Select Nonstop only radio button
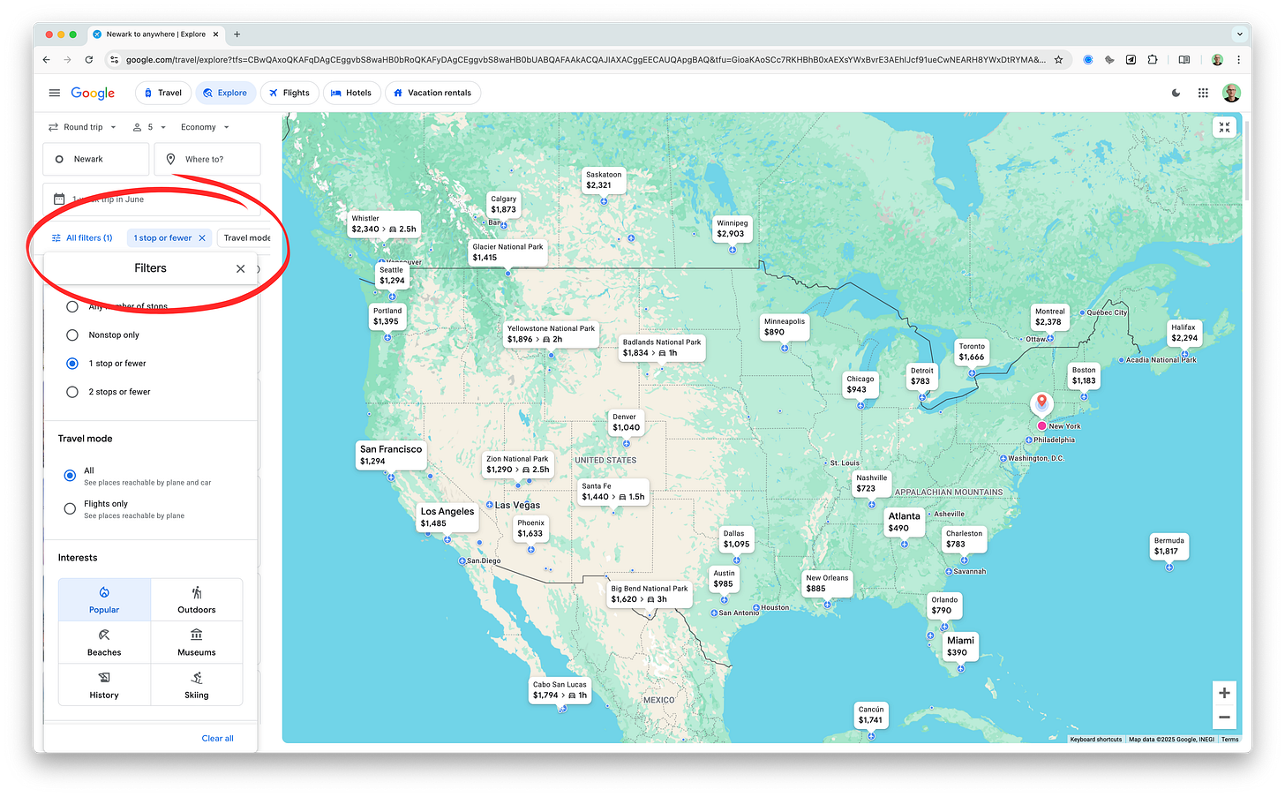This screenshot has height=797, width=1285. point(72,335)
